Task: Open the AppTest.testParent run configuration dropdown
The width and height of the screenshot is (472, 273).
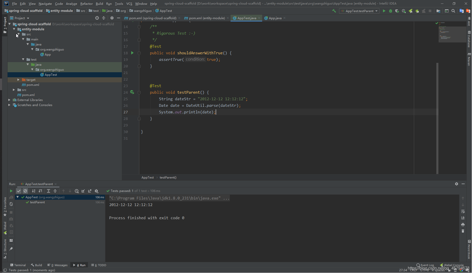Action: pyautogui.click(x=359, y=11)
